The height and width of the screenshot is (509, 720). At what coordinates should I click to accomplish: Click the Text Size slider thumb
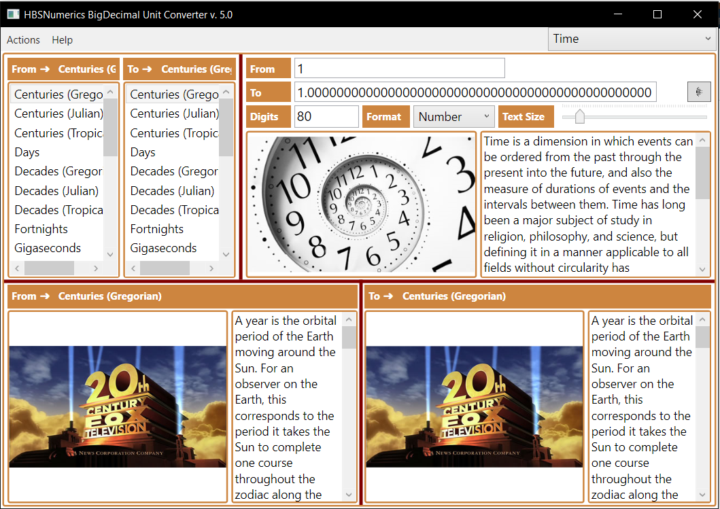tap(580, 117)
